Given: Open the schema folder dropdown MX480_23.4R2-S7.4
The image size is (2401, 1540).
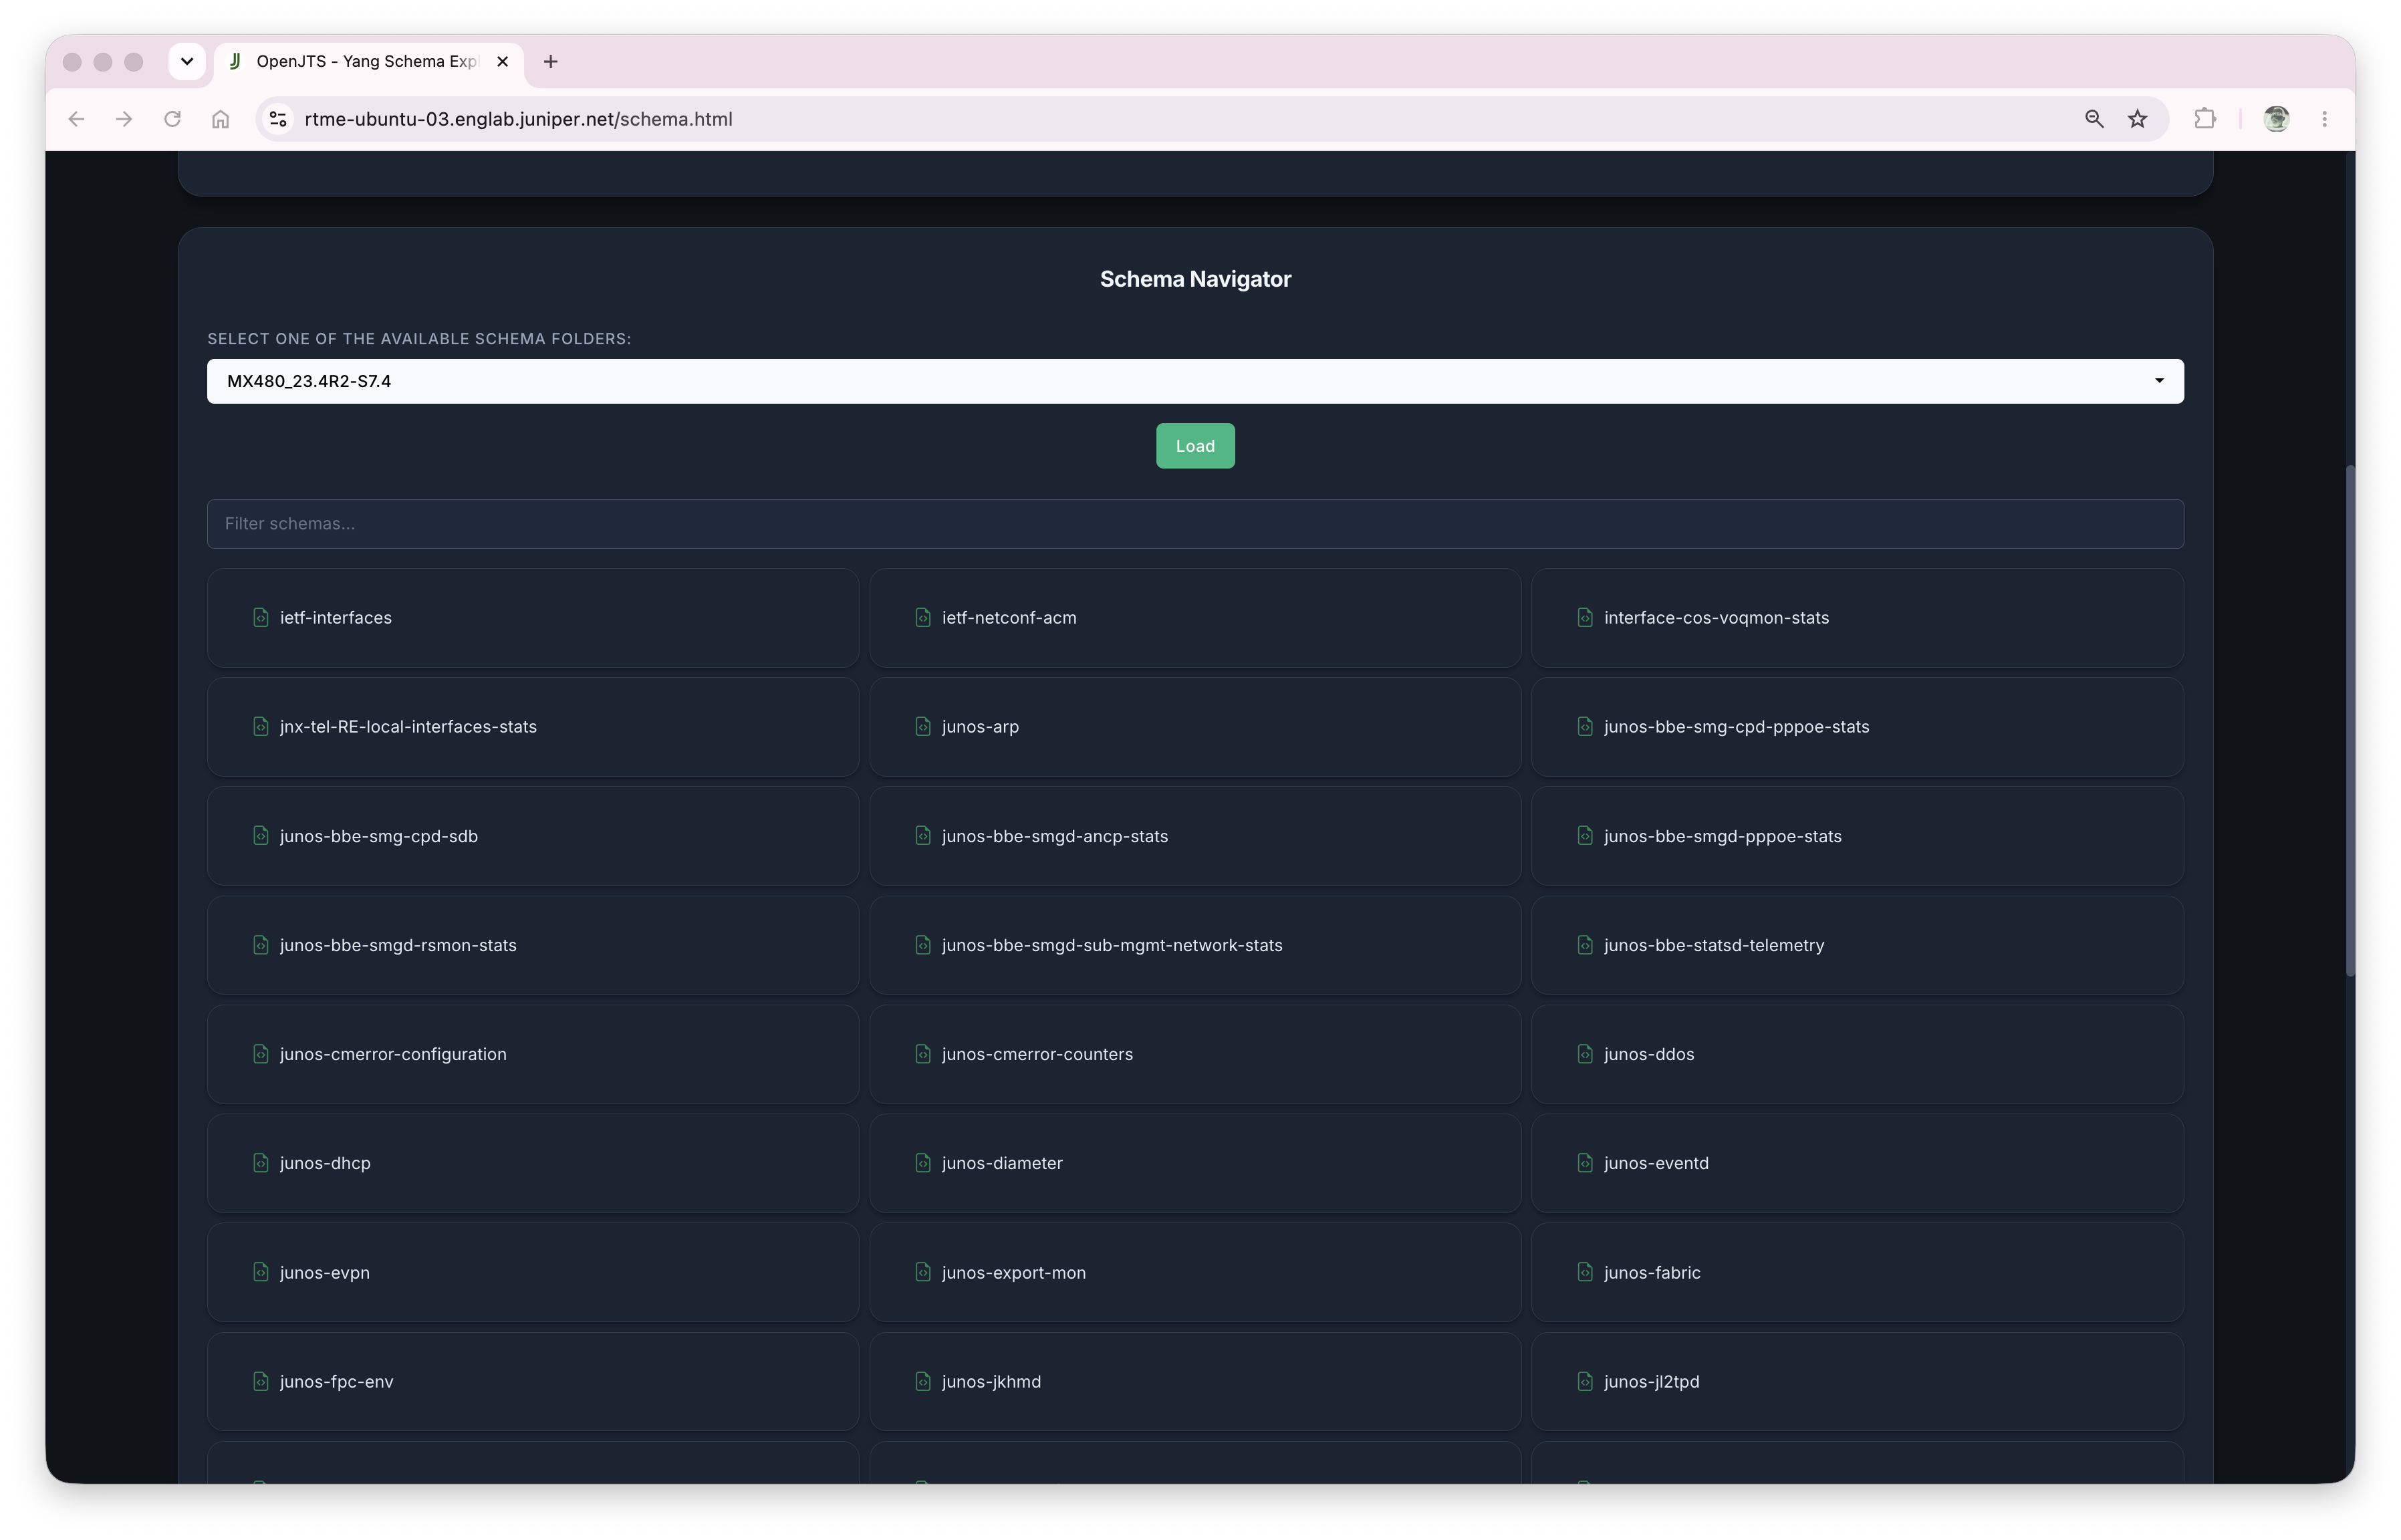Looking at the screenshot, I should tap(1195, 381).
